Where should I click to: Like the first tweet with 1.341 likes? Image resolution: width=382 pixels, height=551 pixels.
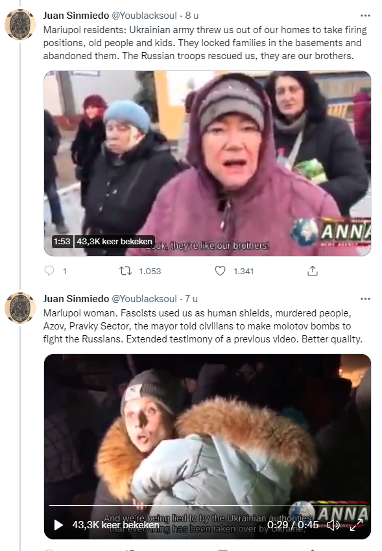coord(220,271)
